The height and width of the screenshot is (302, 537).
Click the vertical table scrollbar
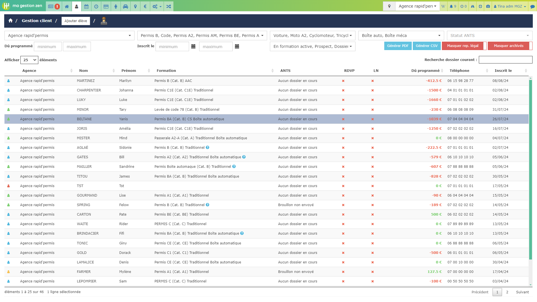531,169
